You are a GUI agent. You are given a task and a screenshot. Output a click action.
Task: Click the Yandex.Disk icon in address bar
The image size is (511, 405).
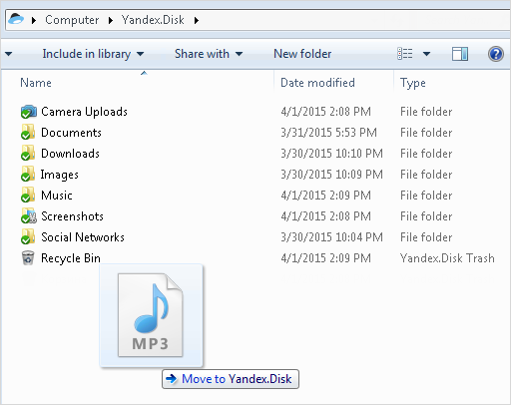[x=16, y=19]
